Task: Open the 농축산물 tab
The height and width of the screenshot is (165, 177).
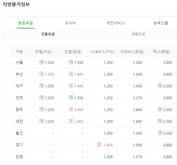Action: coord(161,23)
